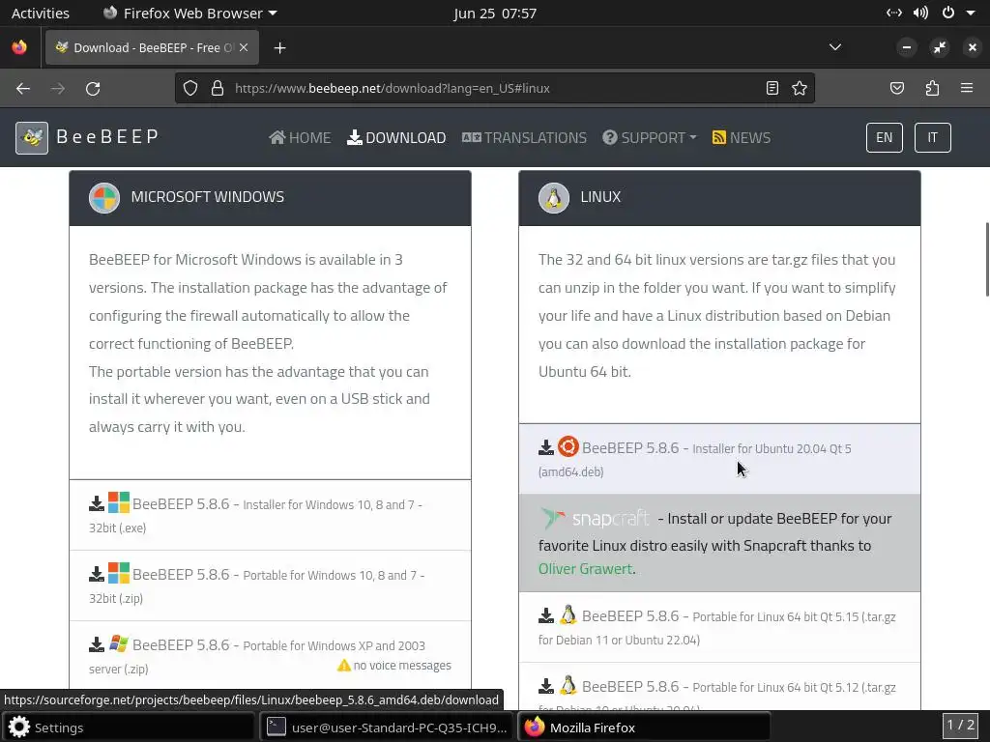Switch site language to EN

[884, 137]
